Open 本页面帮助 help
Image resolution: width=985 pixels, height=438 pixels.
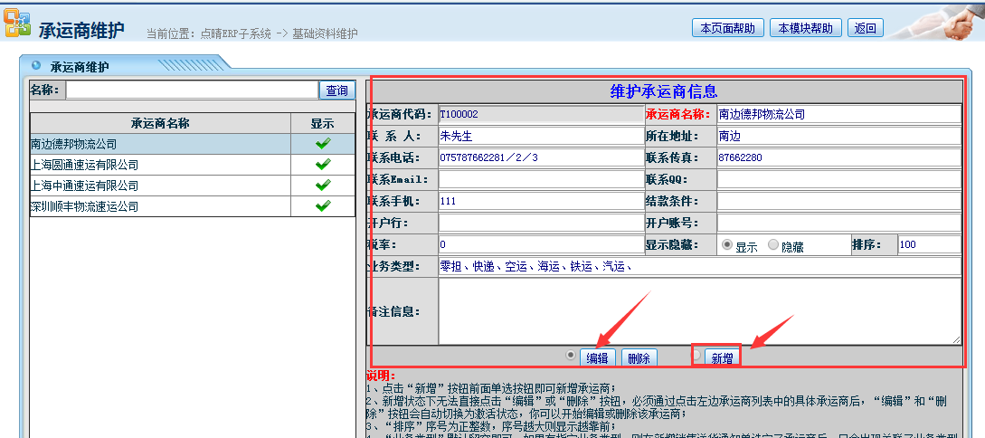tap(727, 28)
